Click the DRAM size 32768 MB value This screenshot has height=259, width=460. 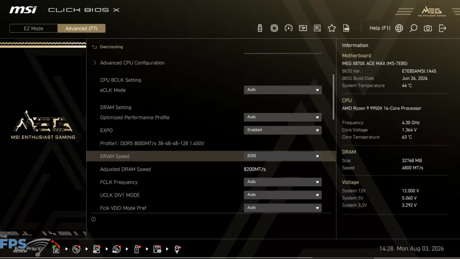click(x=412, y=161)
